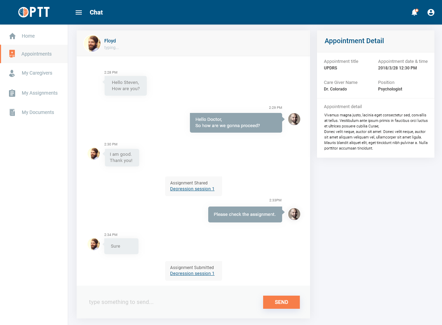Open Depression session 1 link under Assignment Submitted

click(x=192, y=274)
